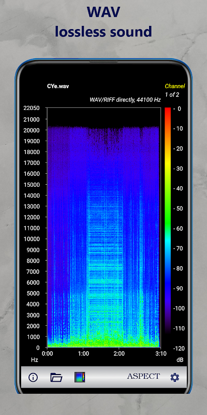207x415 pixels.
Task: Click the Hz unit label
Action: [x=34, y=360]
